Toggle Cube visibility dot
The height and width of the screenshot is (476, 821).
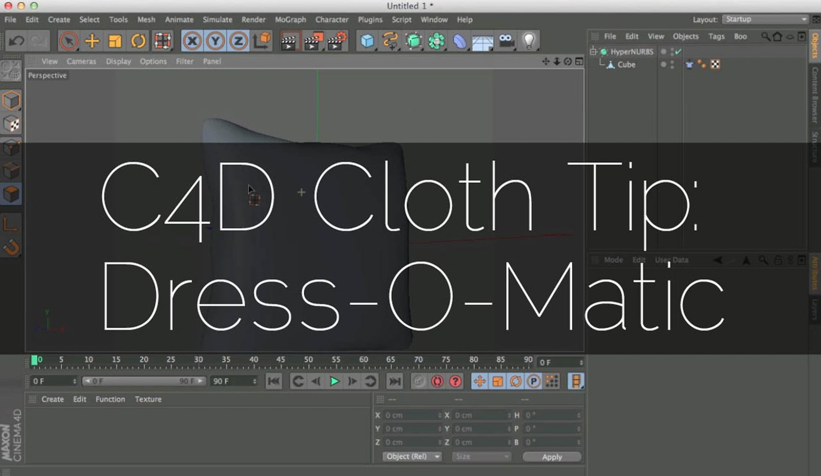[664, 64]
